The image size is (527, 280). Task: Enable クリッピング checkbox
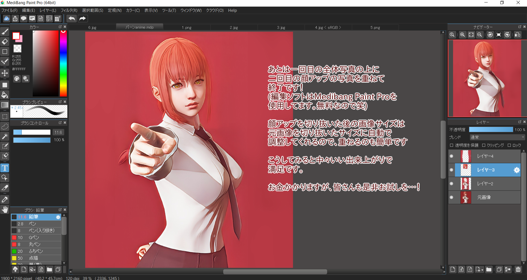tap(484, 145)
